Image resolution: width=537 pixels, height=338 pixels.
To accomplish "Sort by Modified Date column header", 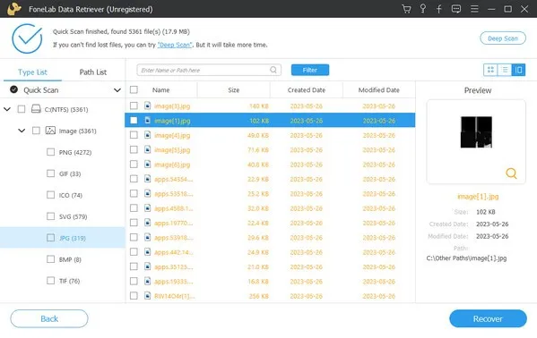I will [379, 90].
